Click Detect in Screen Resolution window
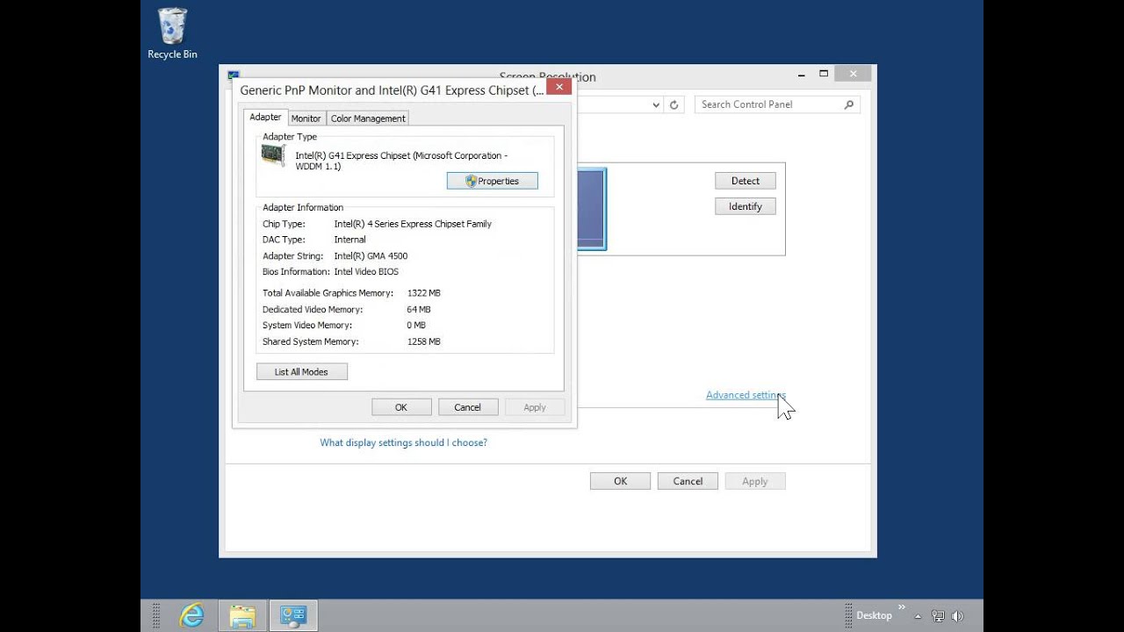This screenshot has height=632, width=1124. tap(746, 181)
